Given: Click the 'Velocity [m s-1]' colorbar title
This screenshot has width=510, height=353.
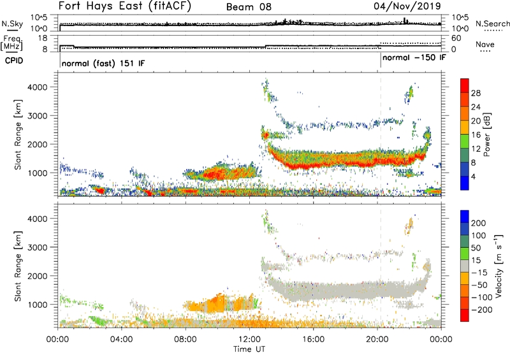Looking at the screenshot, I should [x=499, y=266].
